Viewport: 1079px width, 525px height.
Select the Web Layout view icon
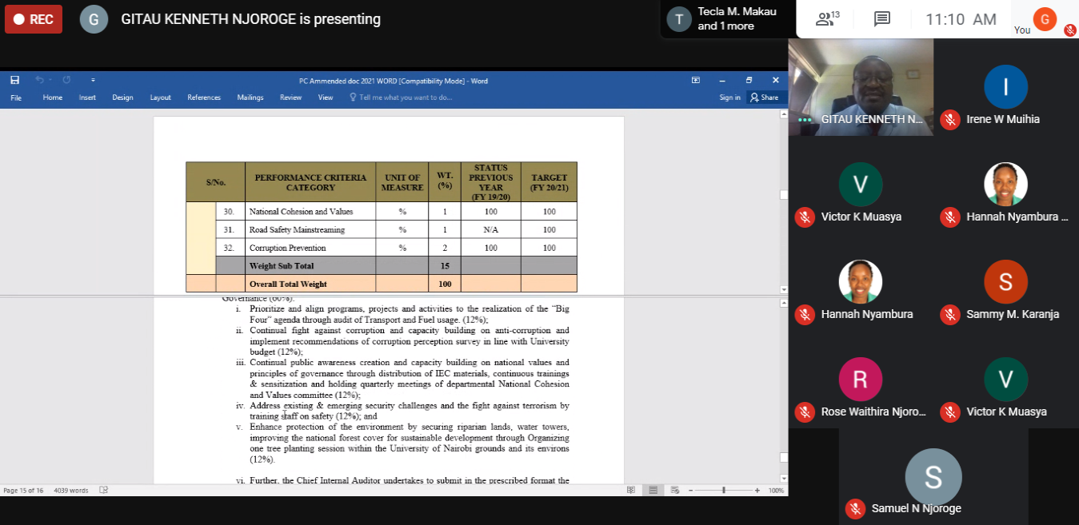675,490
